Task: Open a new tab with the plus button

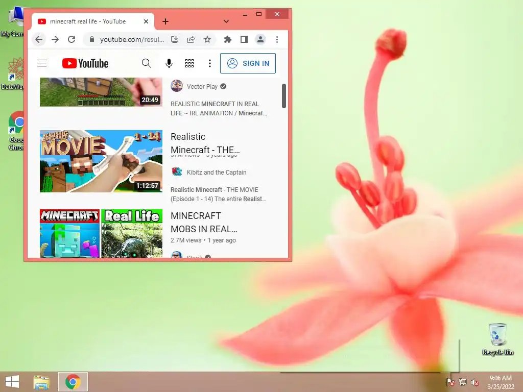Action: [x=165, y=21]
